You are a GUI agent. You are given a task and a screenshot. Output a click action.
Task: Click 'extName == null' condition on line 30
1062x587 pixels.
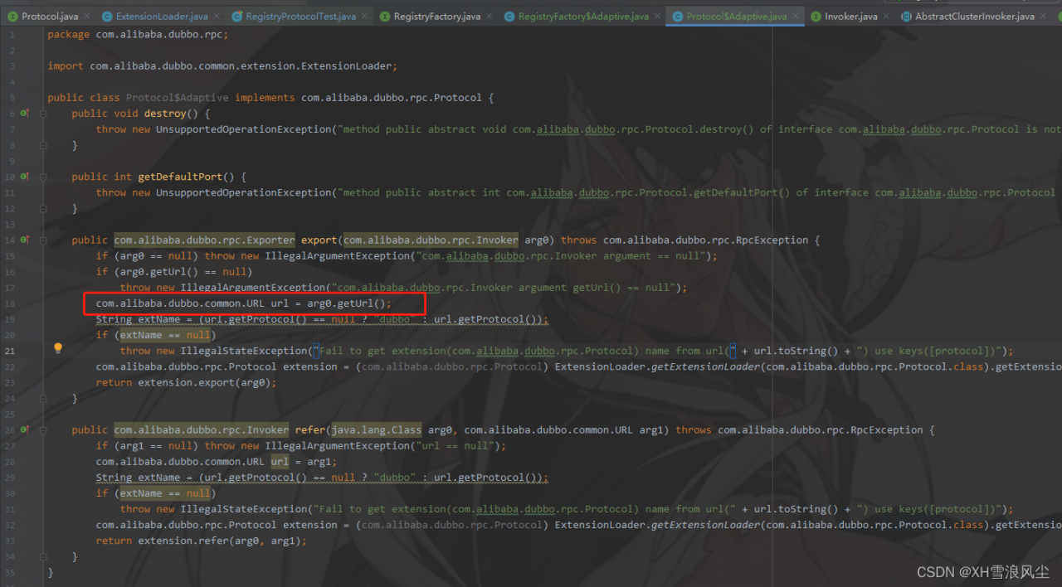[165, 493]
